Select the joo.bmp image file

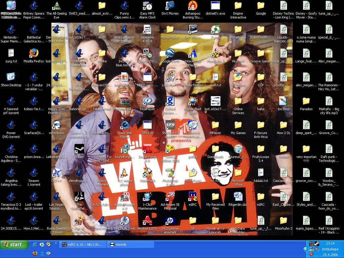(x=284, y=104)
